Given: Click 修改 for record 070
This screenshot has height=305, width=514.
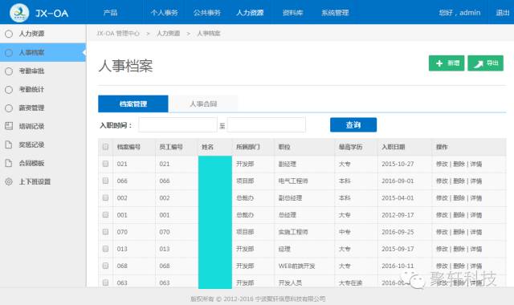Looking at the screenshot, I should click(x=442, y=232).
